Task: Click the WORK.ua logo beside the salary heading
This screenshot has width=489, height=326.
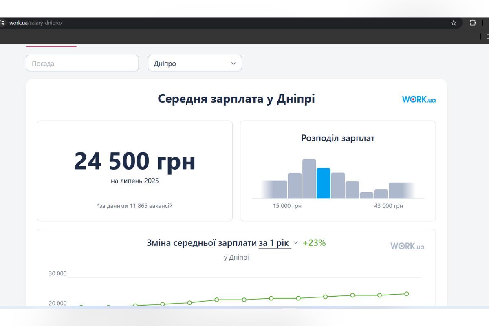Action: (x=419, y=99)
